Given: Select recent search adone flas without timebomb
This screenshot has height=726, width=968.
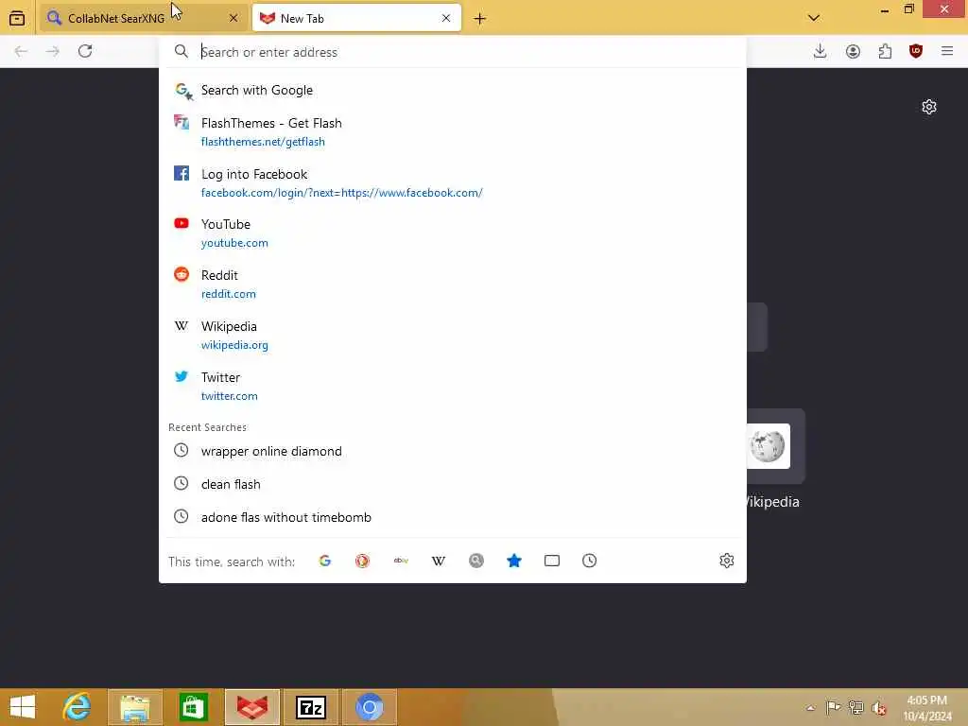Looking at the screenshot, I should coord(453,517).
